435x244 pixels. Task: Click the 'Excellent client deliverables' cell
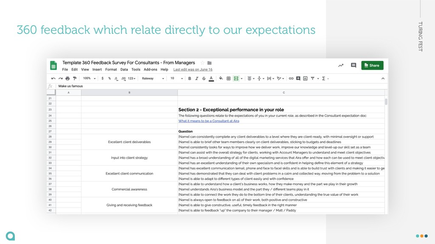[x=129, y=142]
